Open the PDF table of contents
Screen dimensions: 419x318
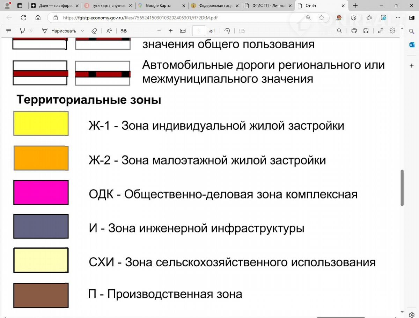9,31
